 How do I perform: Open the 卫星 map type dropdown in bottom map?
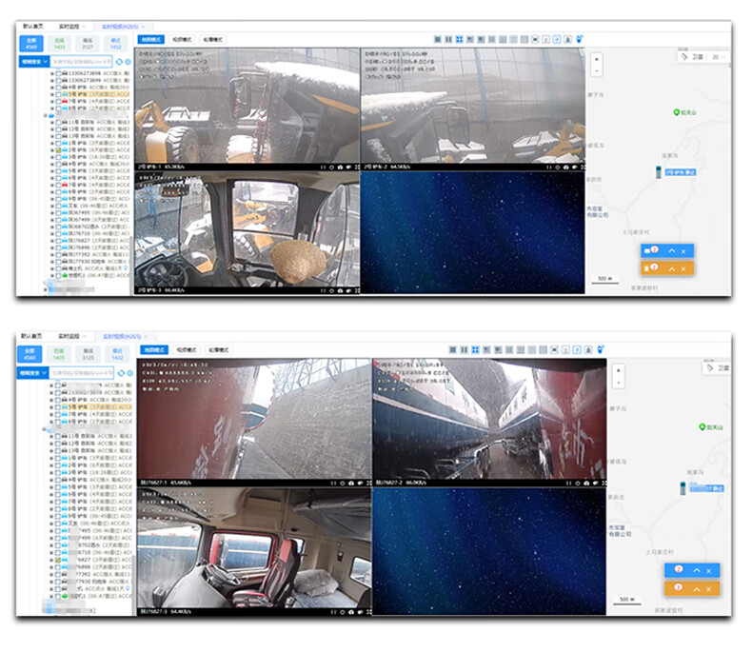(x=720, y=367)
